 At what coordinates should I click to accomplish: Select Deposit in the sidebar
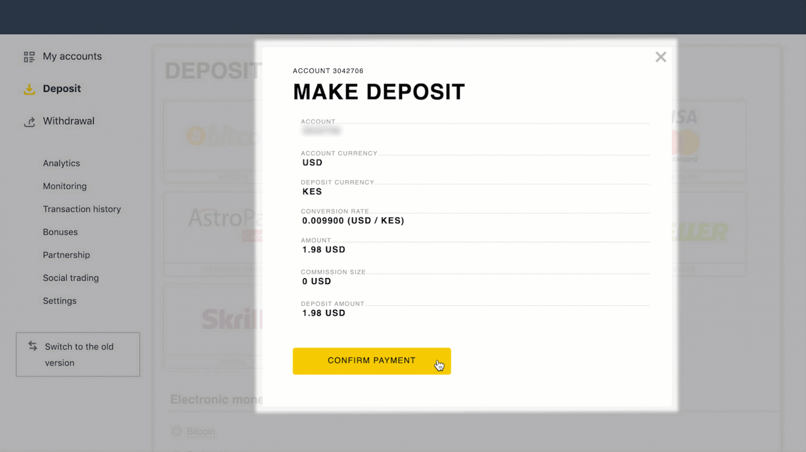tap(62, 88)
